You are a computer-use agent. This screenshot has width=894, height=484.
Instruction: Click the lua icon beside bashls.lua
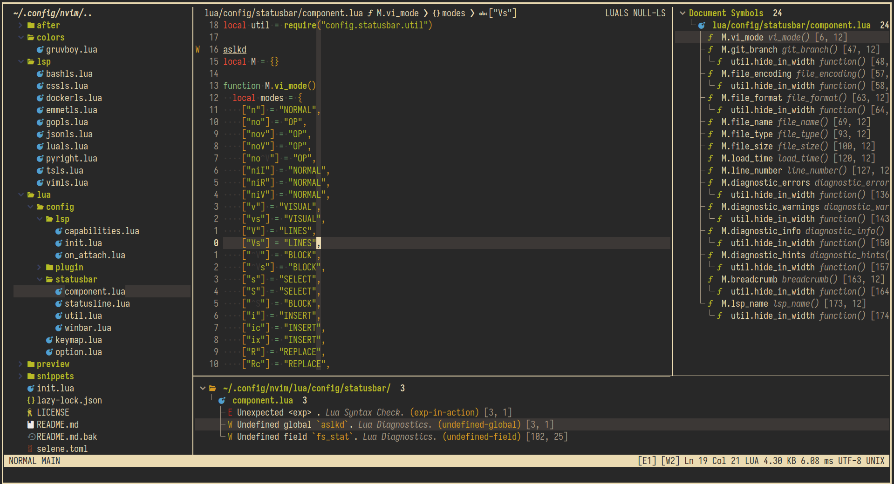(40, 74)
